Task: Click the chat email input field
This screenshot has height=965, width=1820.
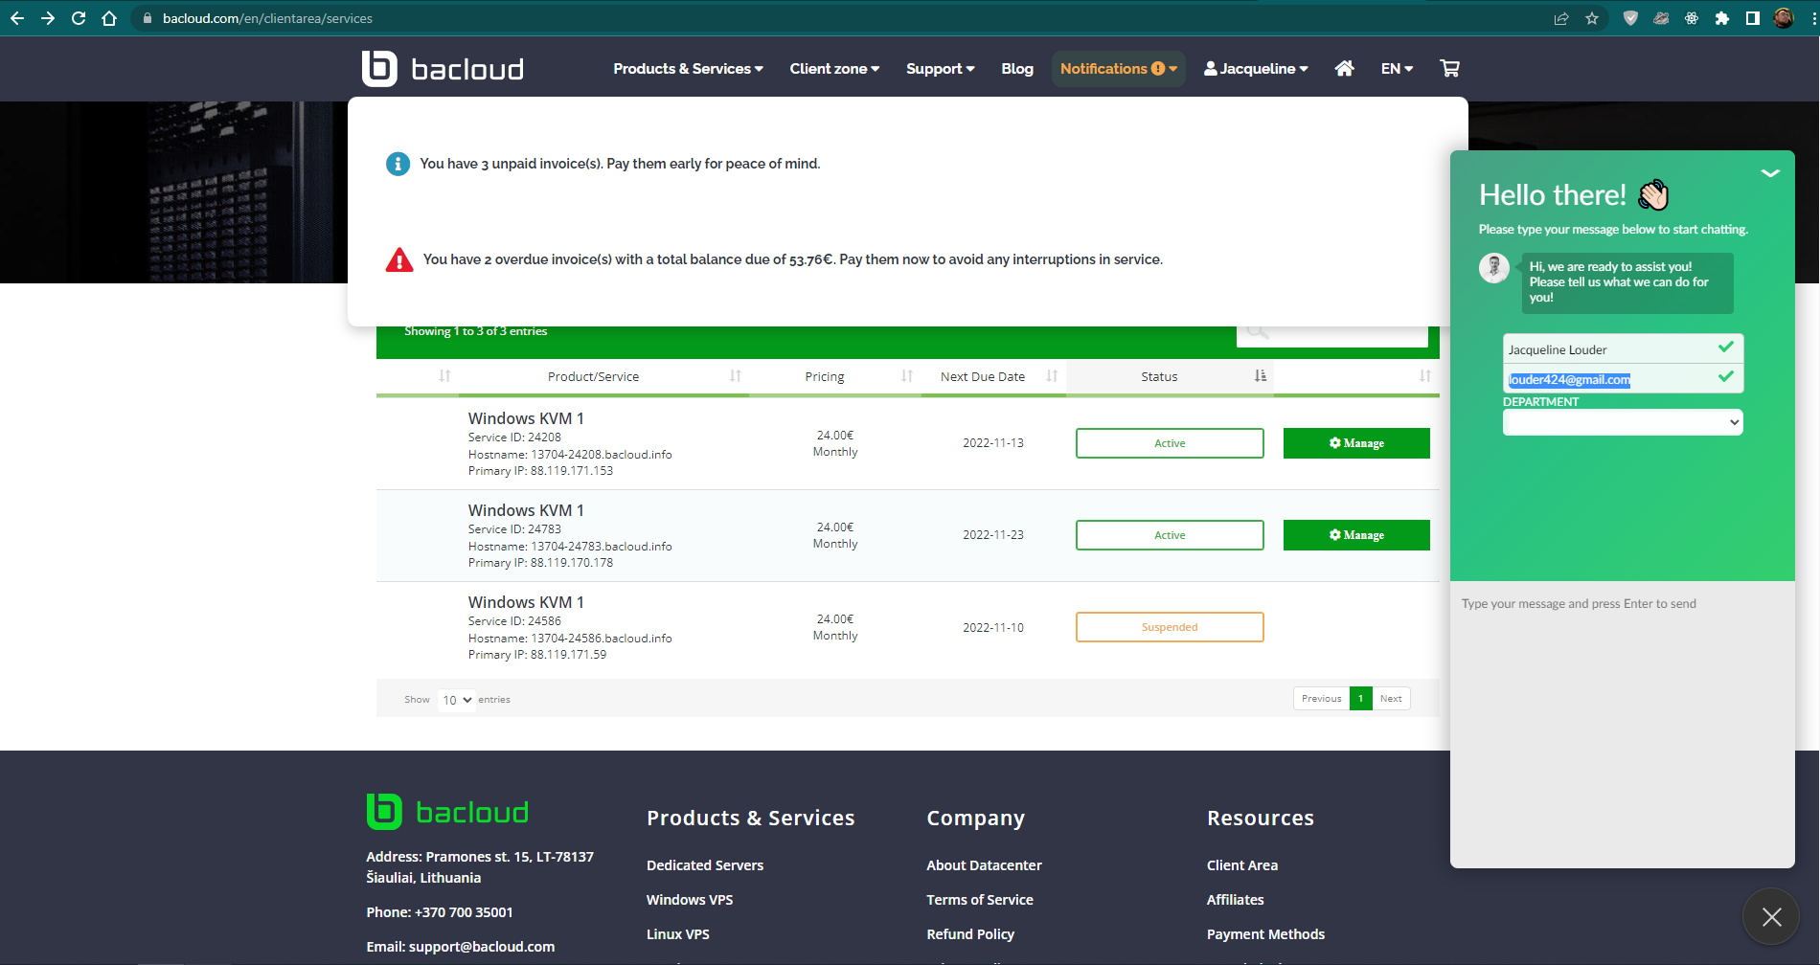Action: coord(1623,379)
